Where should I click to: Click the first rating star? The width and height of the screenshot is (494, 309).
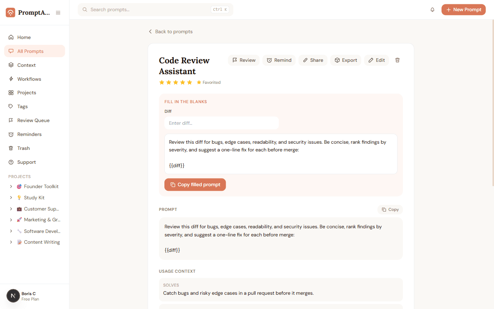tap(162, 82)
